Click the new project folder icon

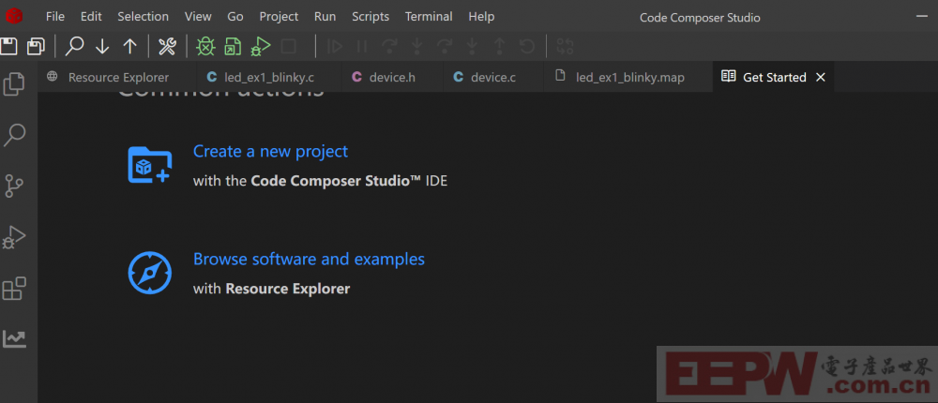click(150, 164)
